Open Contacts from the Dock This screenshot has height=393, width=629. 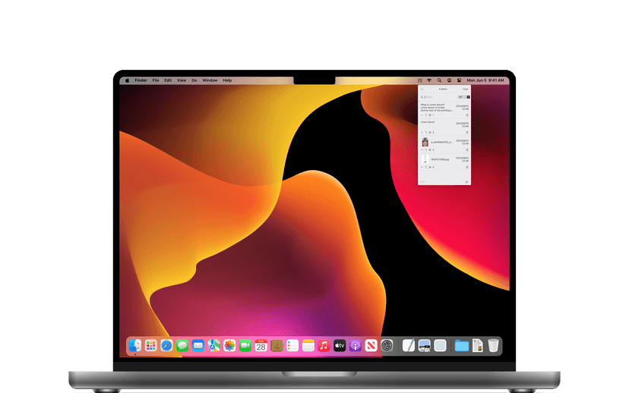tap(277, 345)
